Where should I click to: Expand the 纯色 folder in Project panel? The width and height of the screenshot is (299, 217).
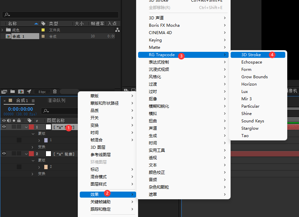2,30
